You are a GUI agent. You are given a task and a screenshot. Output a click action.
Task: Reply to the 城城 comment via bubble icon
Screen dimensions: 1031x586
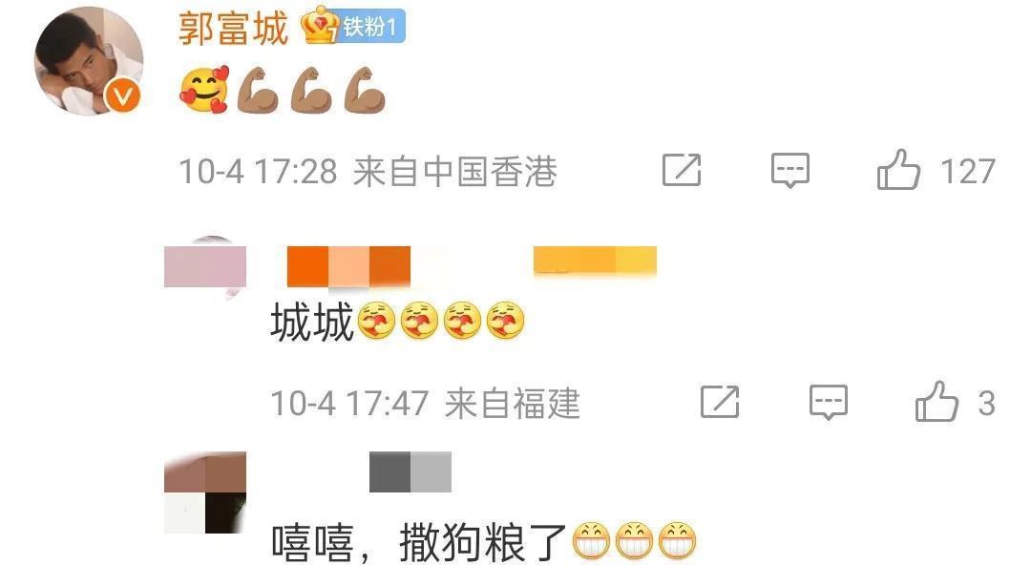[828, 403]
